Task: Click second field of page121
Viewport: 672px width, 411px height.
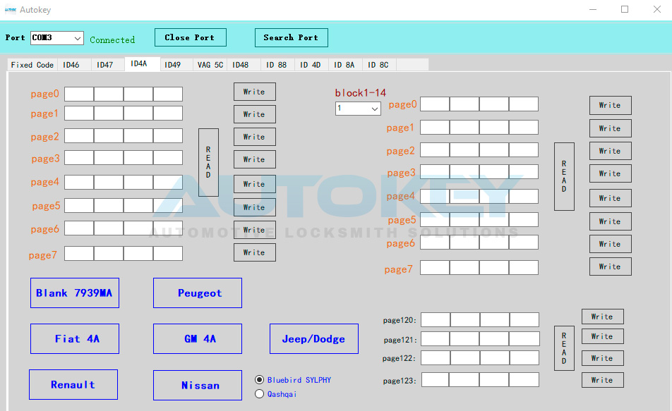Action: pyautogui.click(x=465, y=338)
